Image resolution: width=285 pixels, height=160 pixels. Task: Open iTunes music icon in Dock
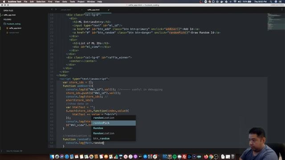(x=130, y=156)
